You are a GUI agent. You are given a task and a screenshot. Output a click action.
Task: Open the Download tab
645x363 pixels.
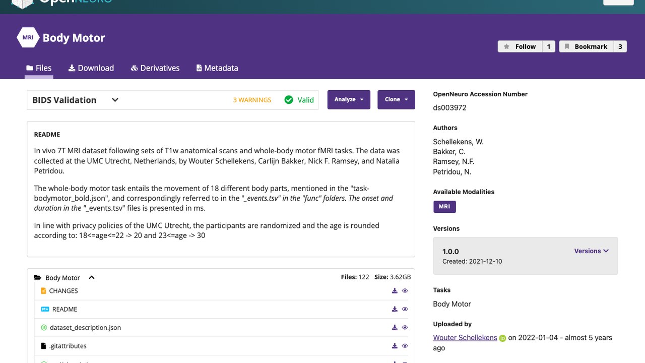point(91,68)
